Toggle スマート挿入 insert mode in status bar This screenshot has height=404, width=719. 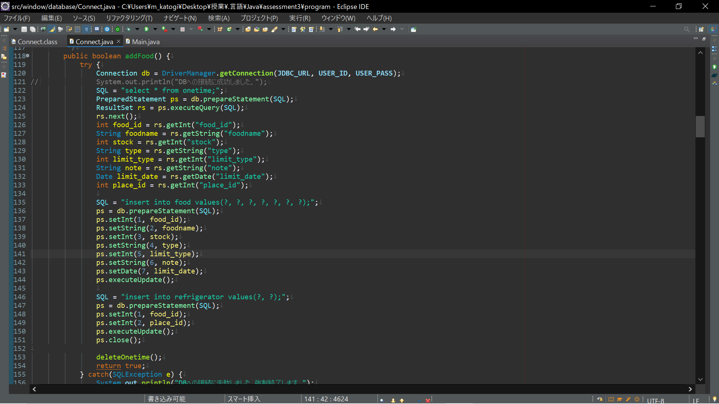[244, 399]
